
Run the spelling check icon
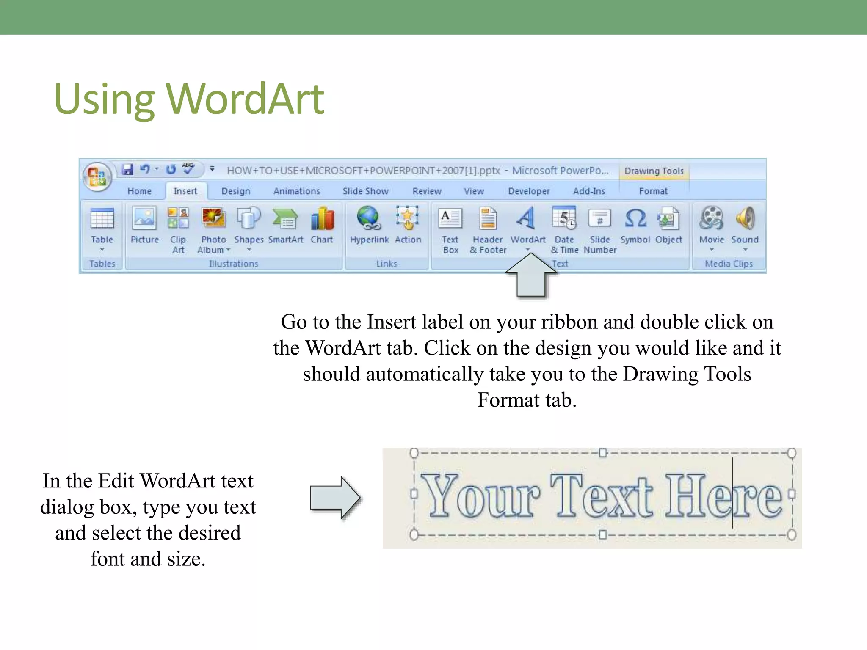188,168
